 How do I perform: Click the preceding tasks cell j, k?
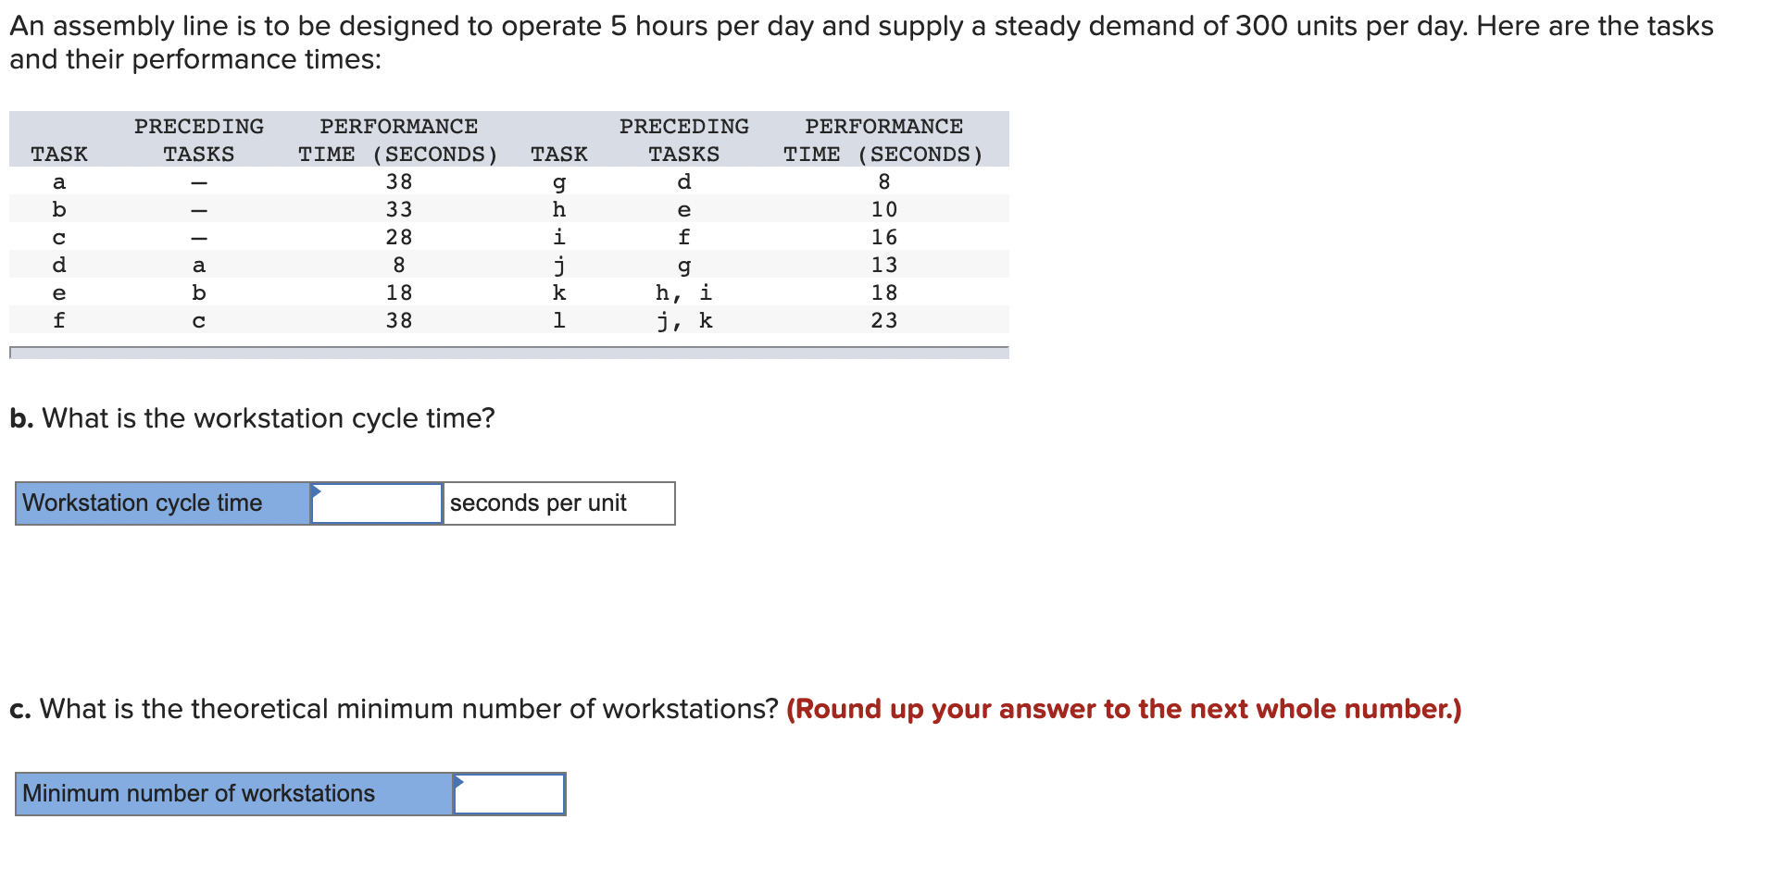[684, 321]
